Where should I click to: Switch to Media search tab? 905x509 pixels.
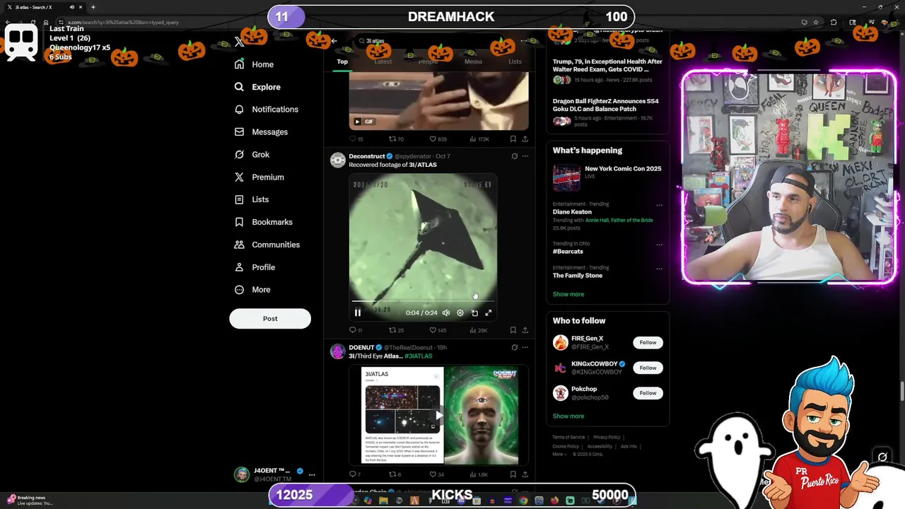[473, 62]
